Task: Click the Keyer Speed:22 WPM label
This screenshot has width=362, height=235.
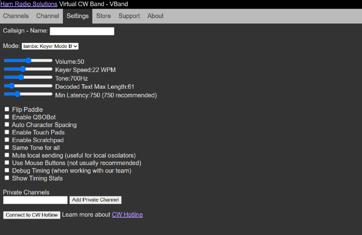Action: [86, 70]
